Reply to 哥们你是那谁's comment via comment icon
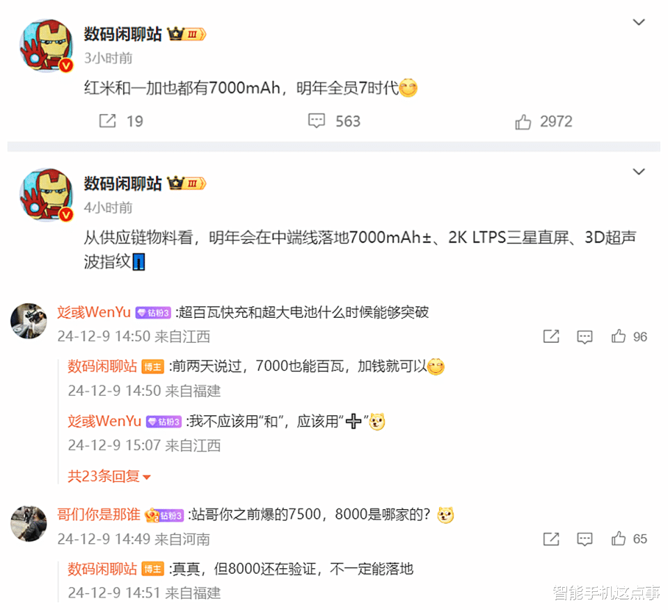The height and width of the screenshot is (610, 668). (x=584, y=539)
